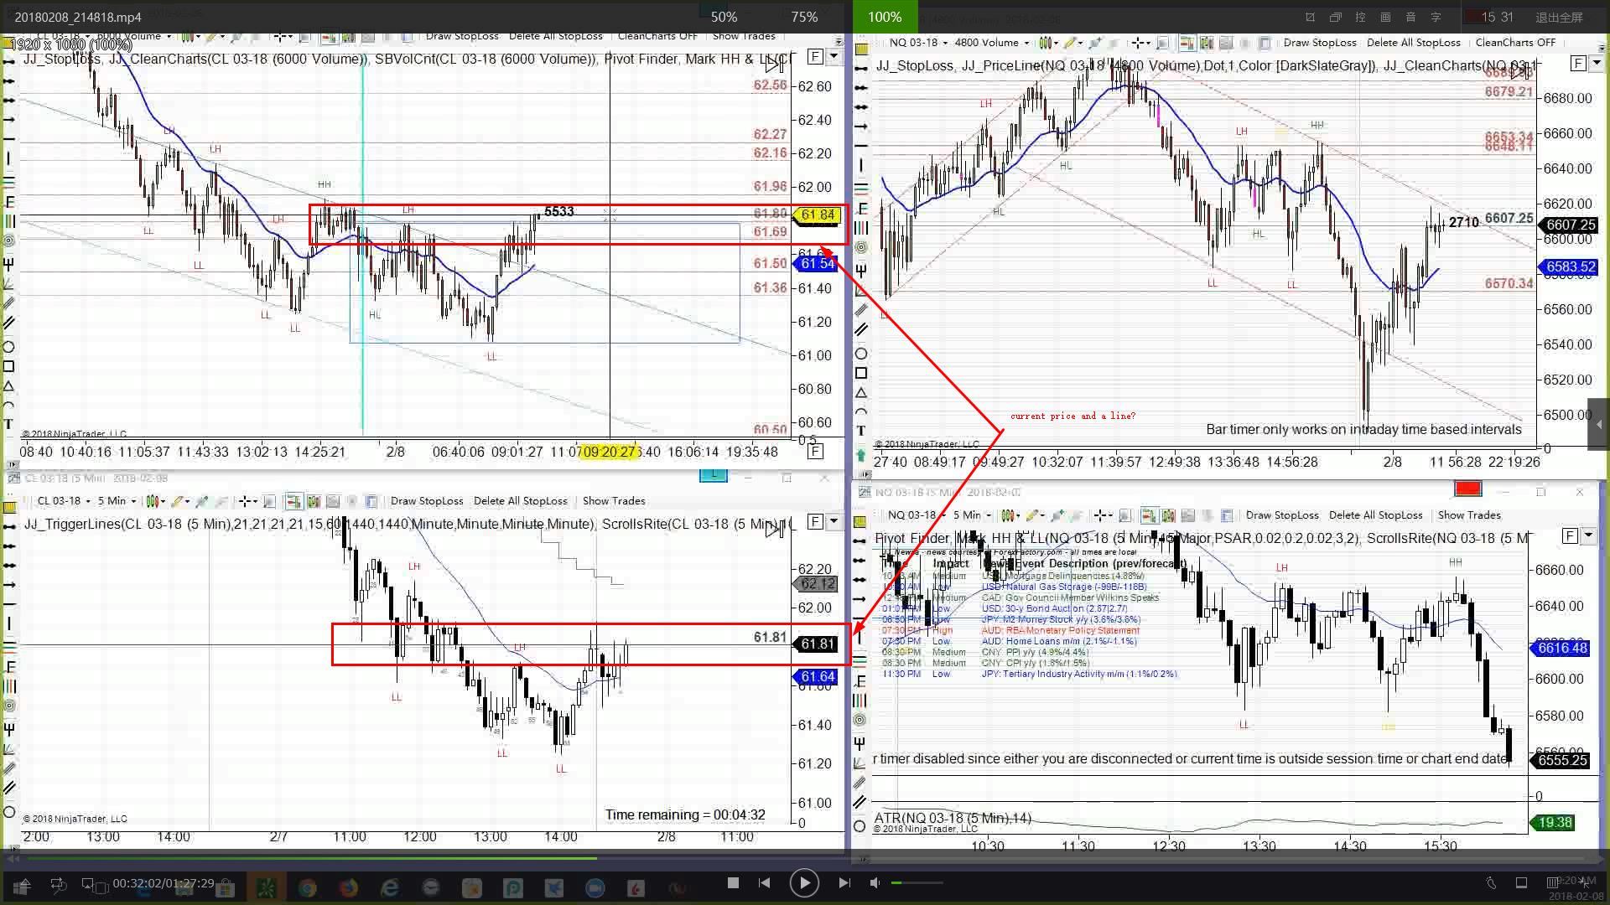Select text tool in top-left chart sidebar
This screenshot has width=1610, height=905.
[x=9, y=425]
